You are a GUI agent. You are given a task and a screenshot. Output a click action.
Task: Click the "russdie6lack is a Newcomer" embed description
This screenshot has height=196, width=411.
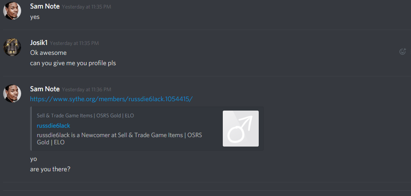coord(119,139)
